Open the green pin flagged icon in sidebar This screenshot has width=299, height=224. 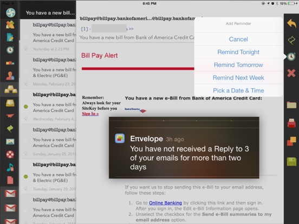(10, 128)
